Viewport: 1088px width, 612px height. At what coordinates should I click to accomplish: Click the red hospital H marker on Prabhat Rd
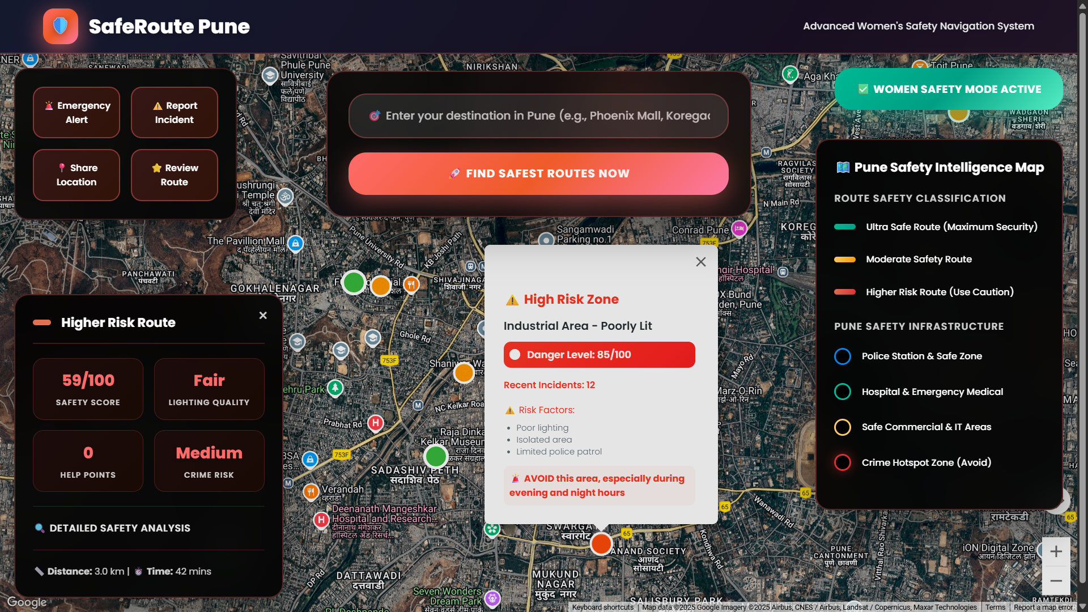point(375,423)
